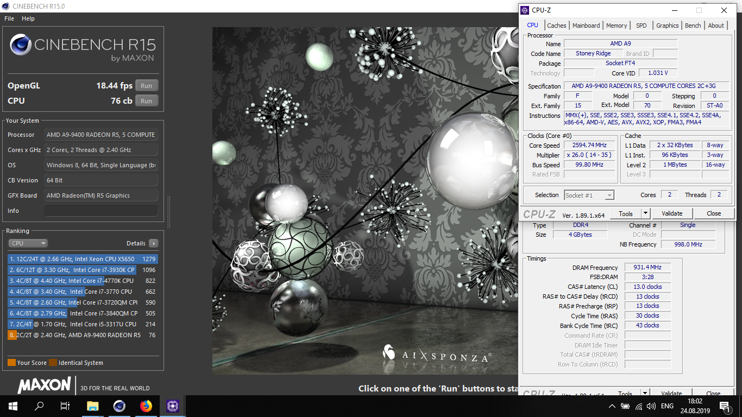Click the GFX Board field value
Image resolution: width=742 pixels, height=417 pixels.
[101, 195]
